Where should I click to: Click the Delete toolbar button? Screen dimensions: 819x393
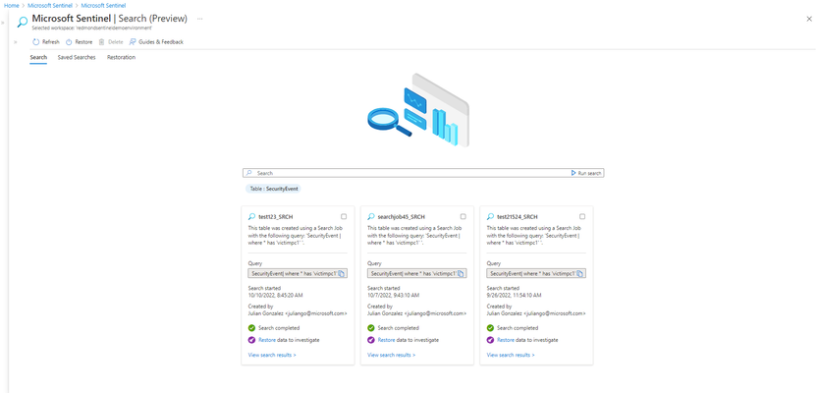[111, 42]
